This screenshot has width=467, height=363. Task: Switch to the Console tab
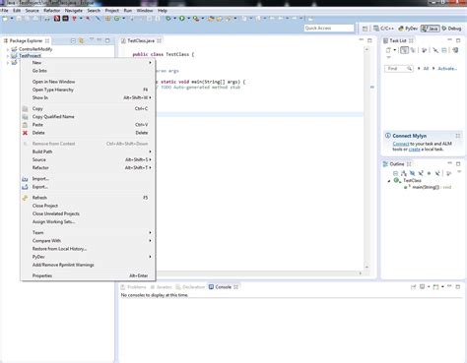point(224,287)
